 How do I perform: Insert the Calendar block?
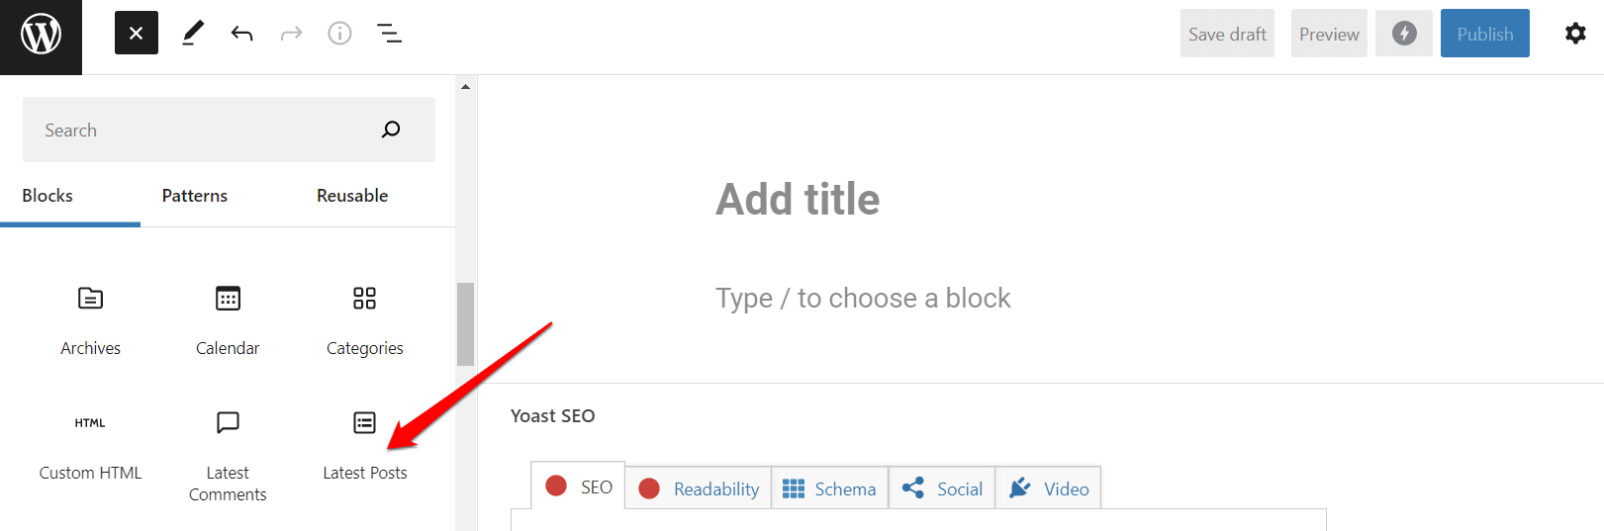tap(228, 318)
